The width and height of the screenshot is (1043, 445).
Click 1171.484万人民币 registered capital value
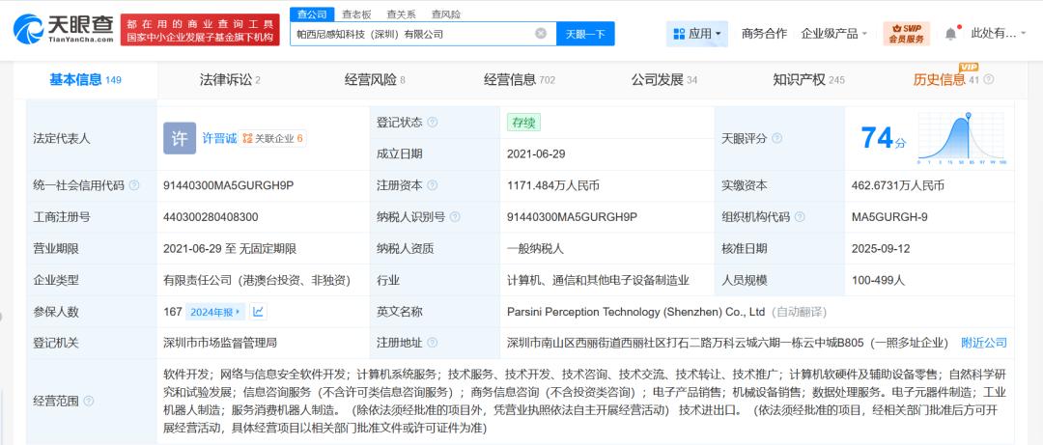552,185
